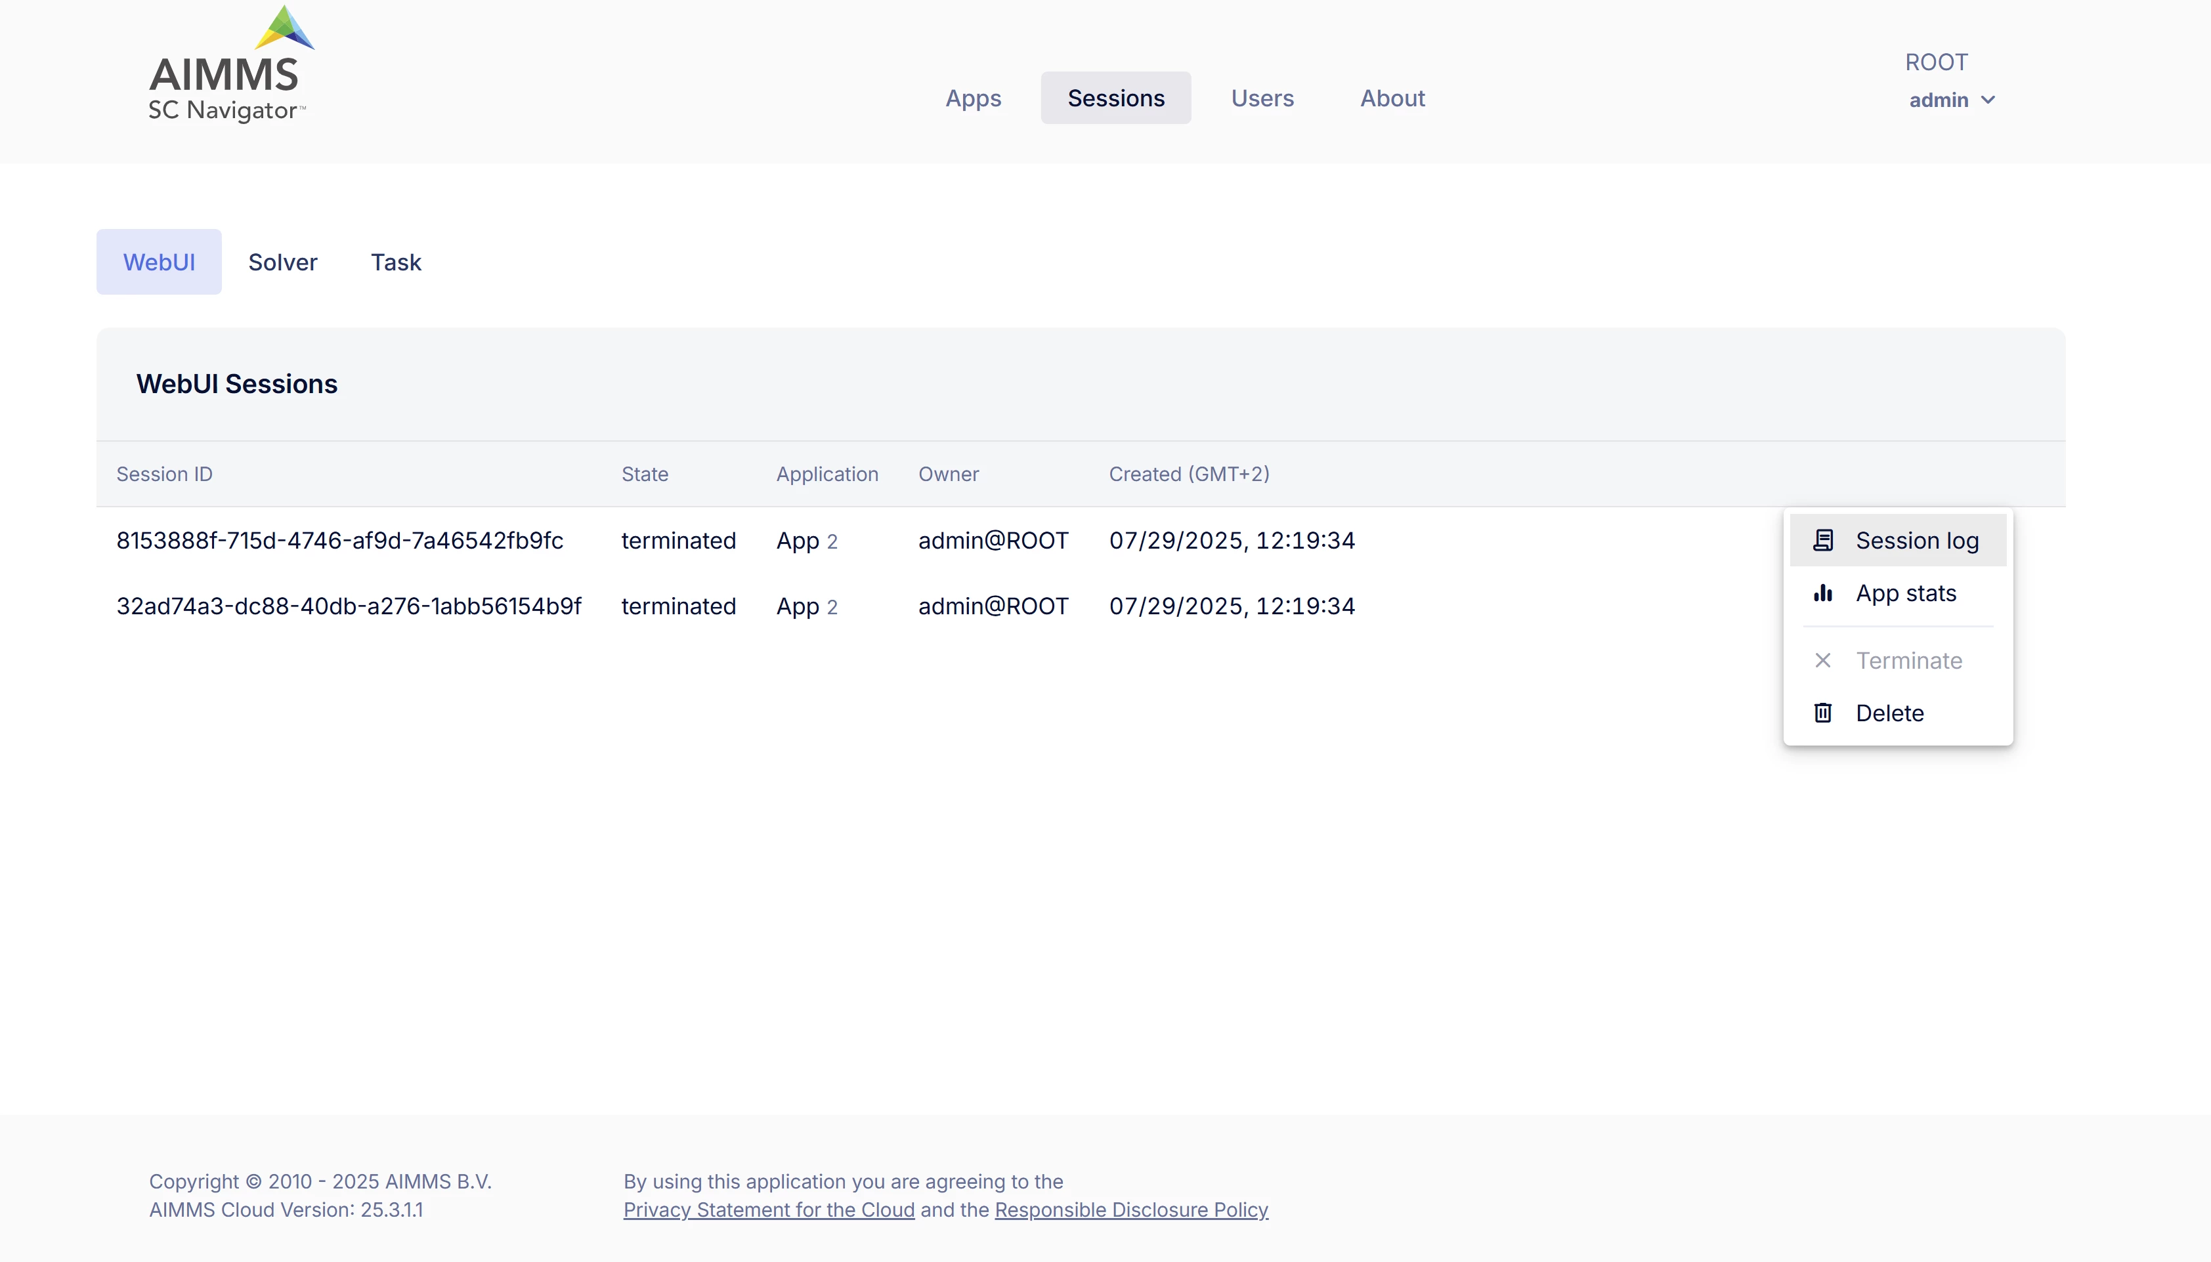Switch to the WebUI sessions tab
This screenshot has height=1262, width=2211.
(159, 262)
